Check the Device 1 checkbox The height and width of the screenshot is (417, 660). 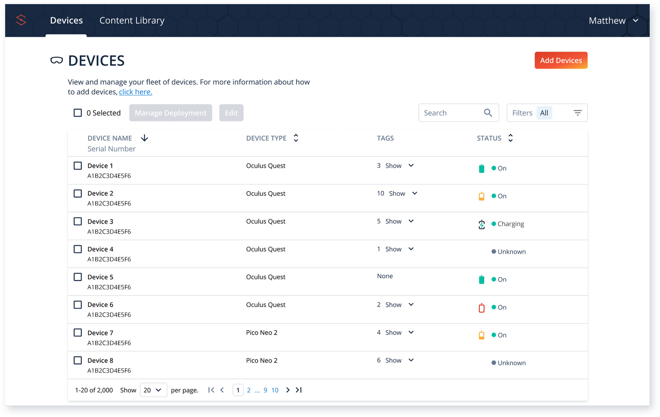(x=78, y=166)
